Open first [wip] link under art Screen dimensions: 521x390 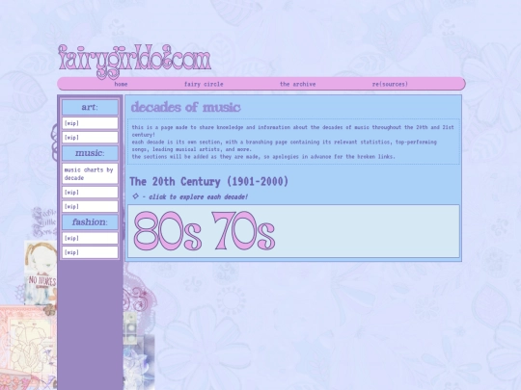[90, 123]
